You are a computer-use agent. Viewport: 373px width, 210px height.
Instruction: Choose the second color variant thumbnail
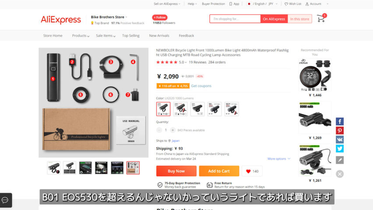click(180, 109)
